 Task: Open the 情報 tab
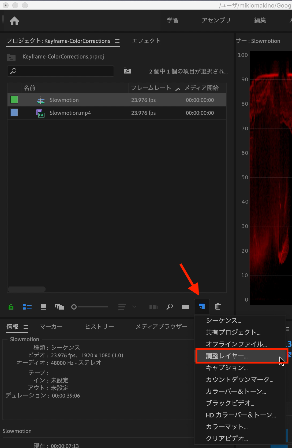[12, 327]
